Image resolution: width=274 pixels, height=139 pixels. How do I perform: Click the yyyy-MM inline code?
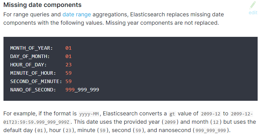tap(89, 114)
